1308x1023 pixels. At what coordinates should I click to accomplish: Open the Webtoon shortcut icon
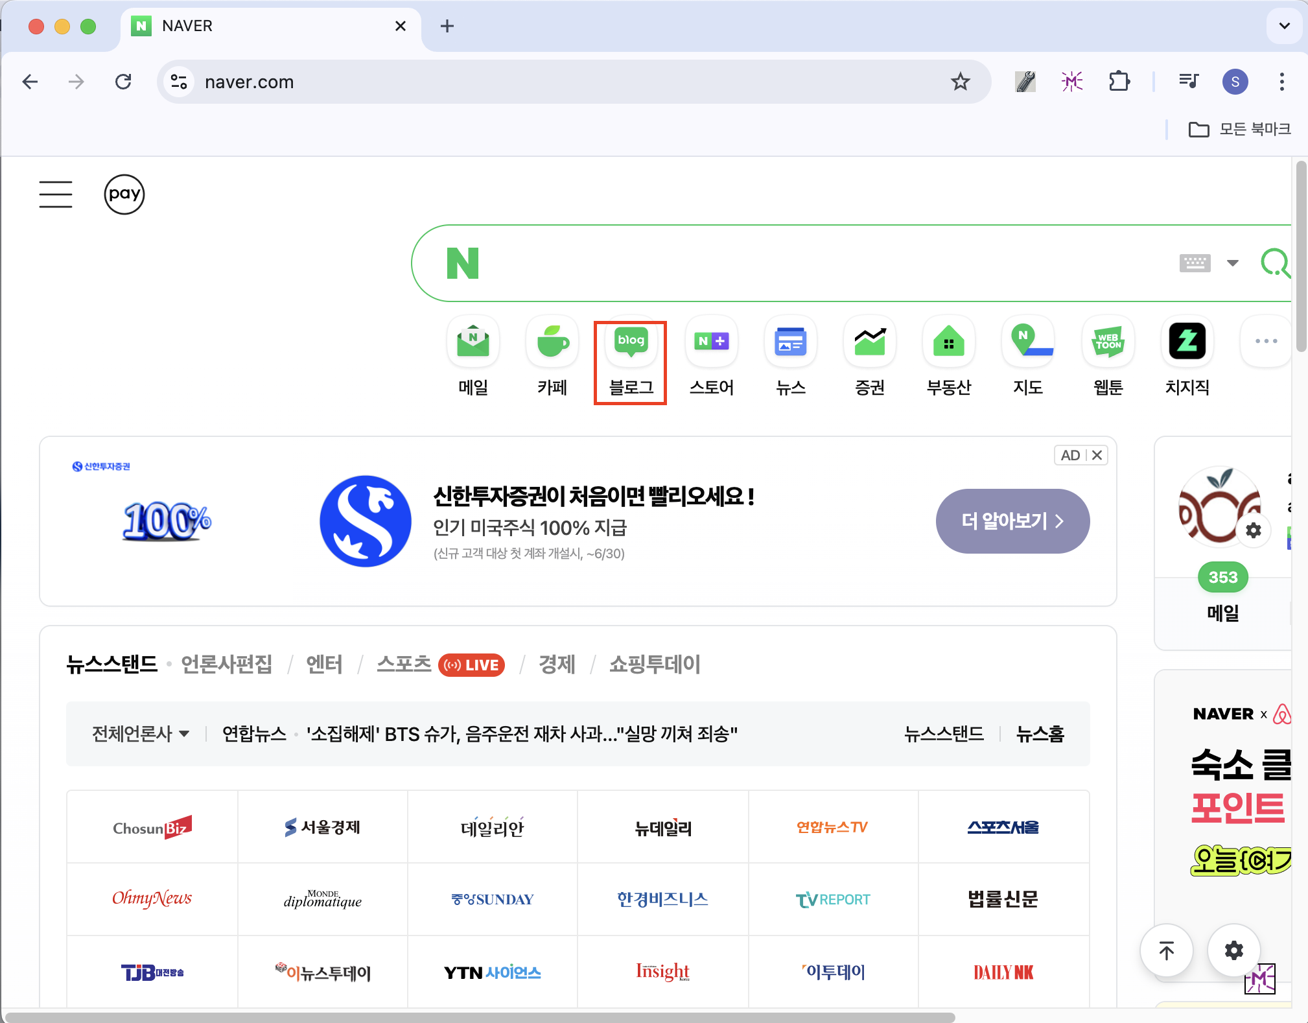(x=1108, y=341)
